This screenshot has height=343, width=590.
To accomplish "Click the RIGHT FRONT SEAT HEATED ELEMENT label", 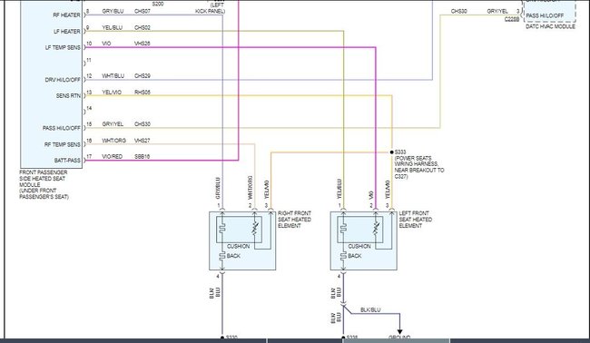I will point(295,220).
